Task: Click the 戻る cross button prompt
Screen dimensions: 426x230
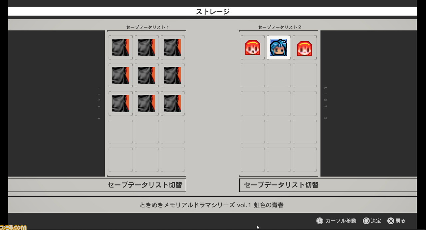Action: pyautogui.click(x=396, y=221)
